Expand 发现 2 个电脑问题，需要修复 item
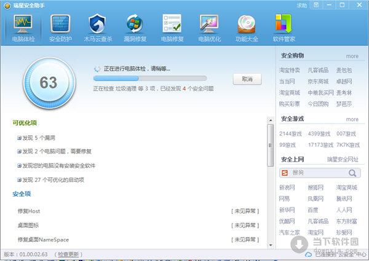The height and width of the screenshot is (261, 369). pos(19,152)
